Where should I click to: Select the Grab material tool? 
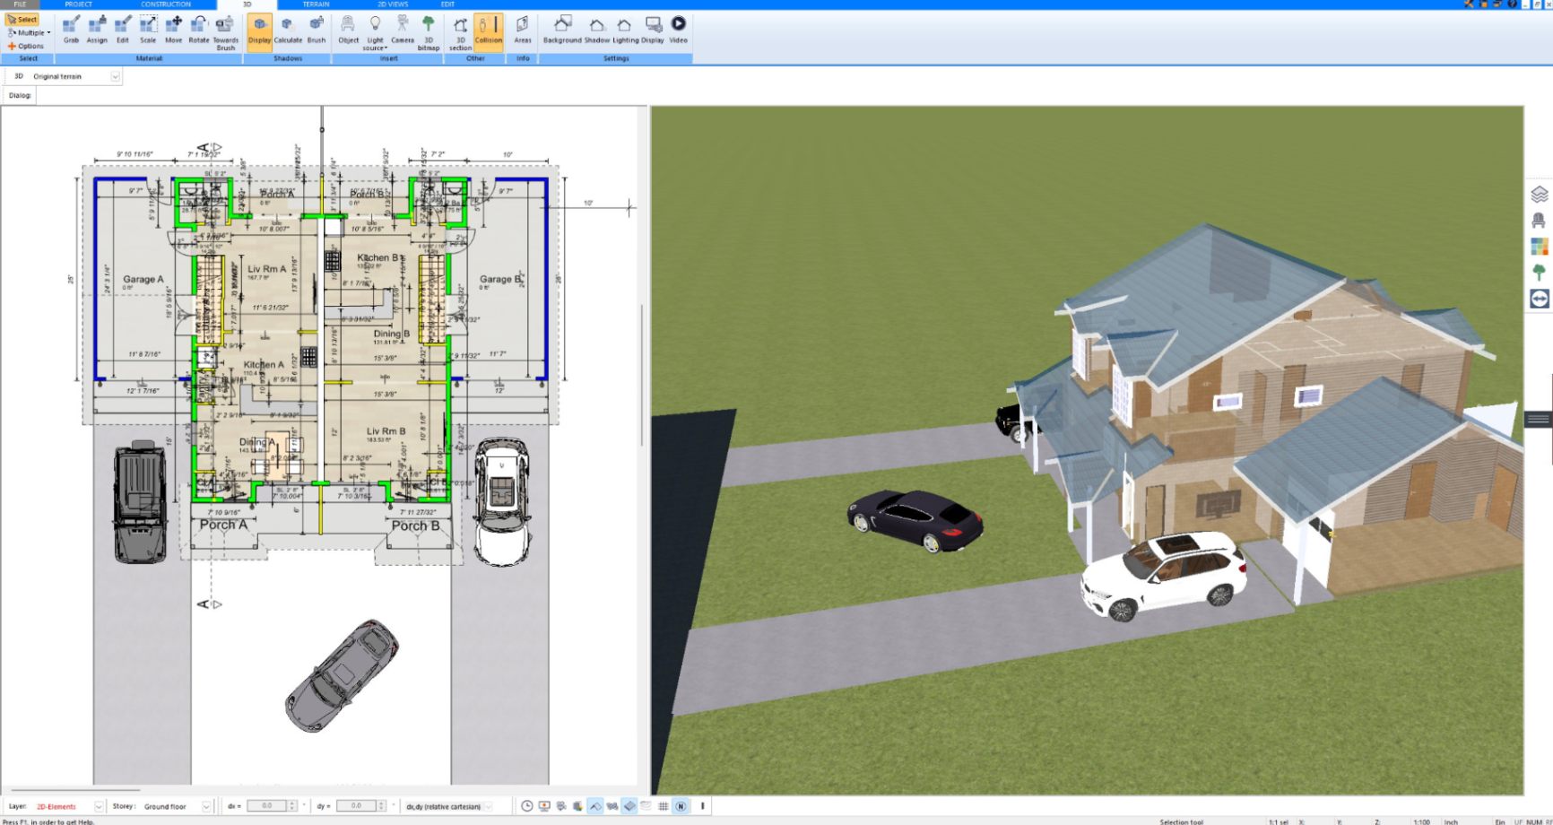(x=71, y=30)
